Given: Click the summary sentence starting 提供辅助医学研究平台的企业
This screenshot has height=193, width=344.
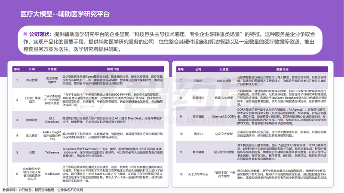Looking at the screenshot, I should (x=169, y=42).
